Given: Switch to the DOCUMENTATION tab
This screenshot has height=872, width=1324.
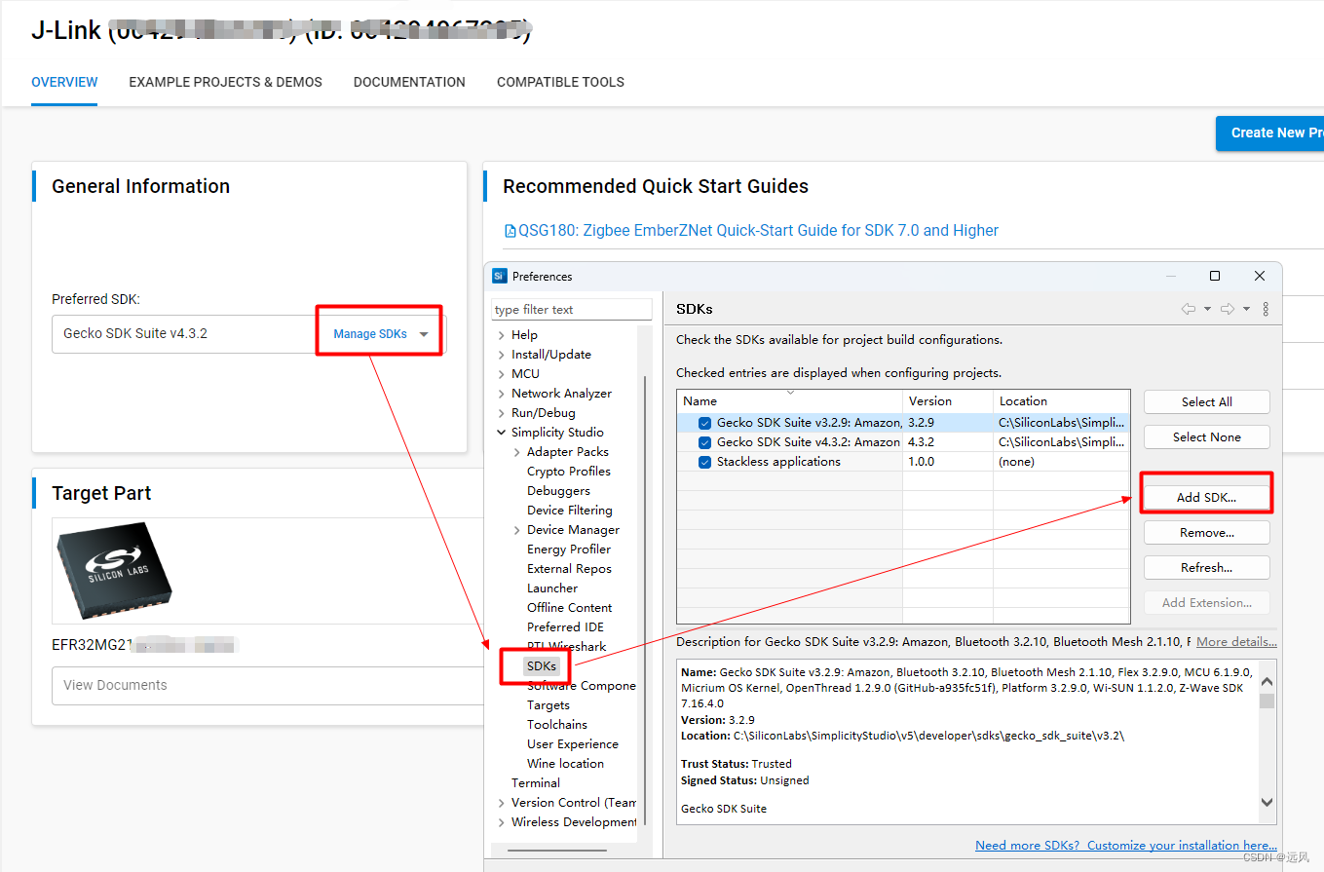Looking at the screenshot, I should point(409,82).
